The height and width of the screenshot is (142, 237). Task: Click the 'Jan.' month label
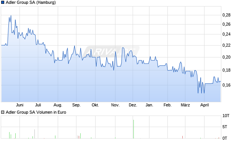pyautogui.click(x=149, y=105)
